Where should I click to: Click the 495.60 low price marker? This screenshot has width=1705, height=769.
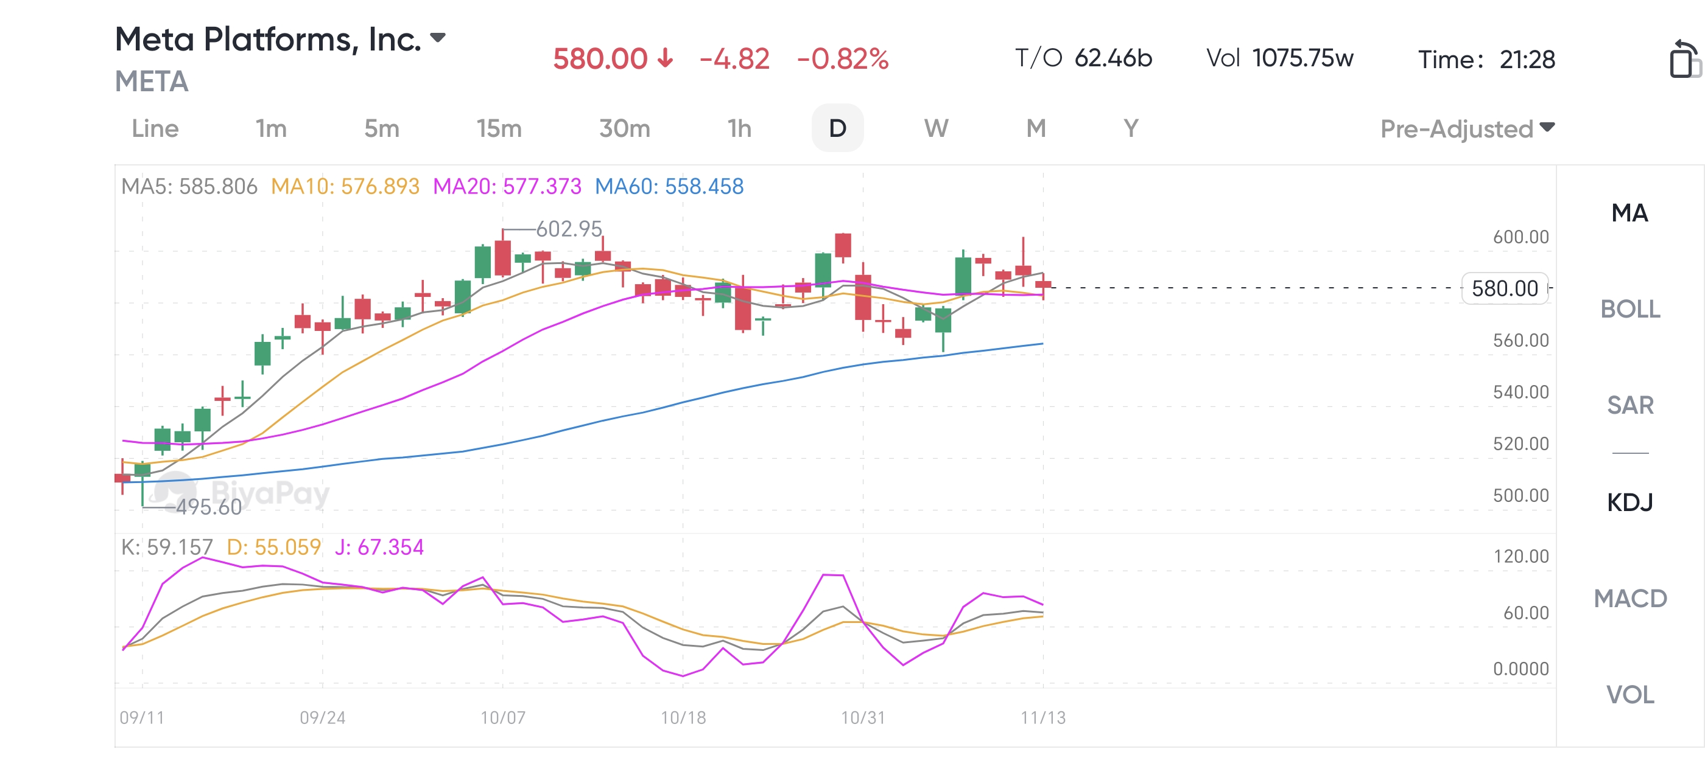[208, 507]
